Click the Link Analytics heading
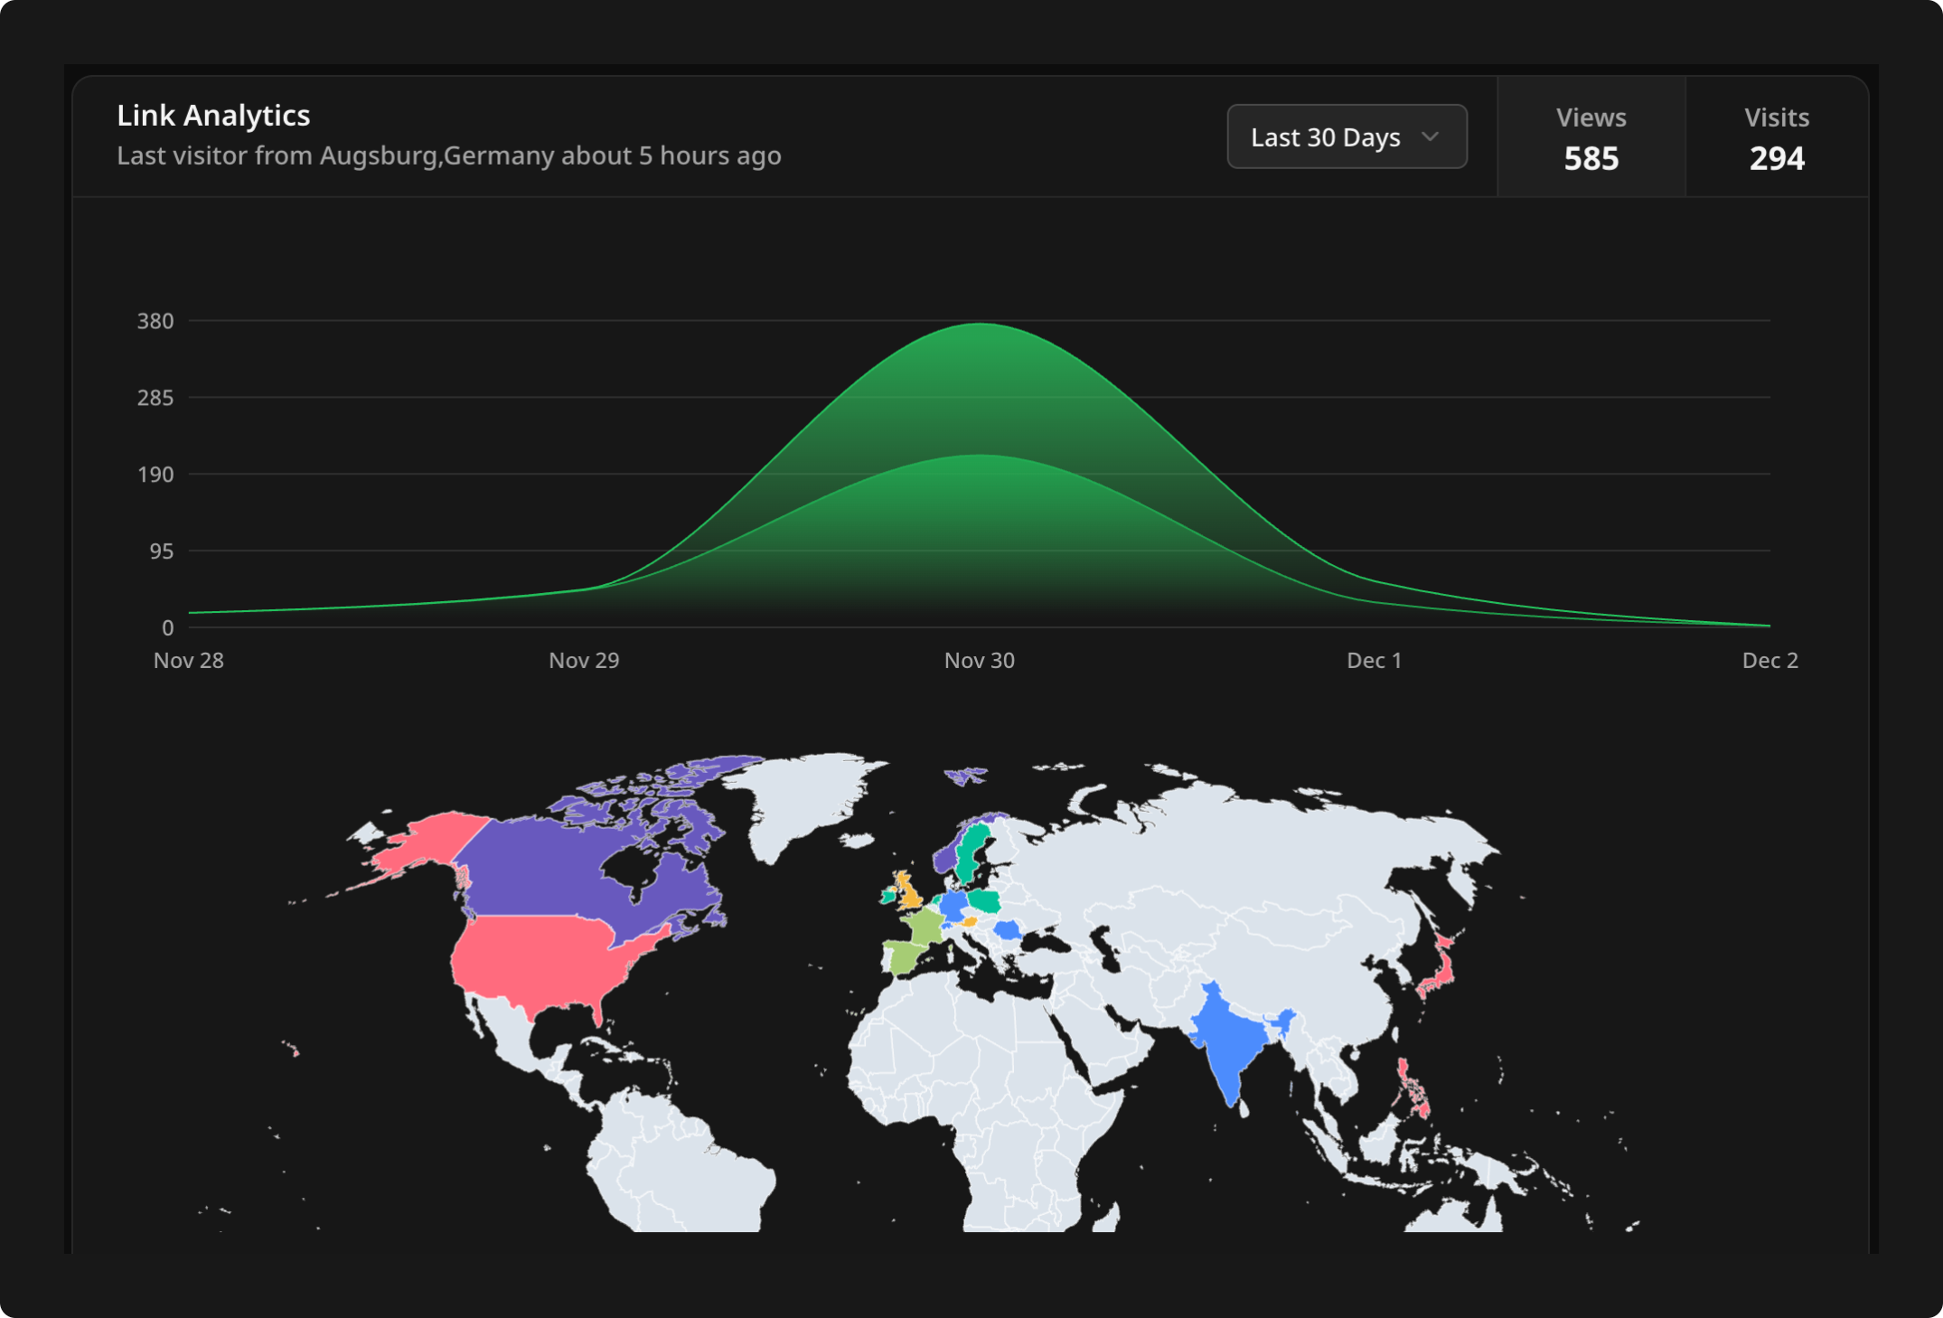Screen dimensions: 1943x1318 213,116
